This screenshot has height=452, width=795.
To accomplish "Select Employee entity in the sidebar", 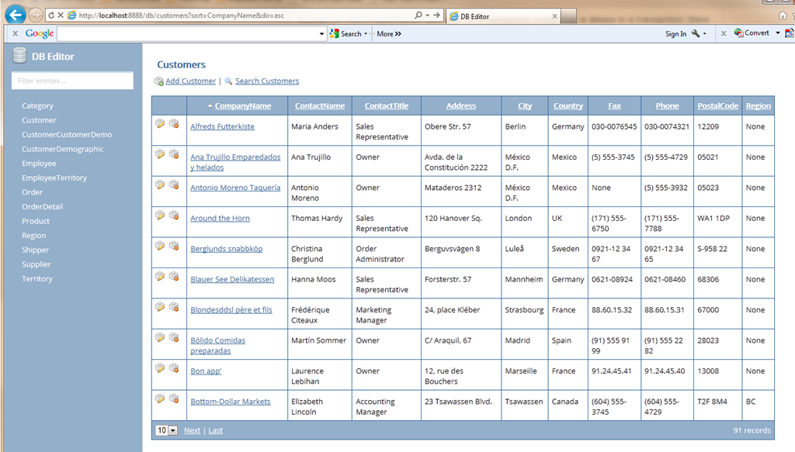I will point(39,164).
